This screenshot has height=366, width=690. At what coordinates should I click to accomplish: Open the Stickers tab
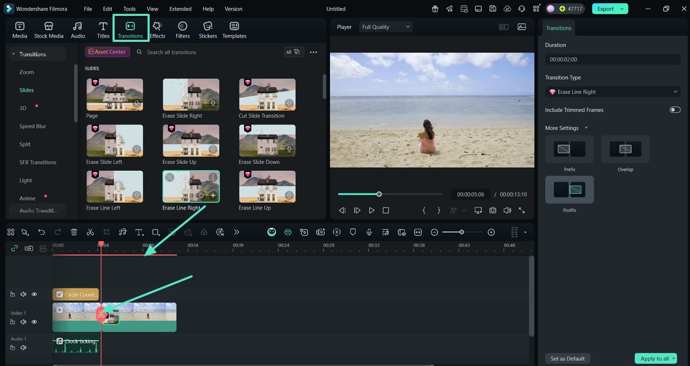(208, 30)
